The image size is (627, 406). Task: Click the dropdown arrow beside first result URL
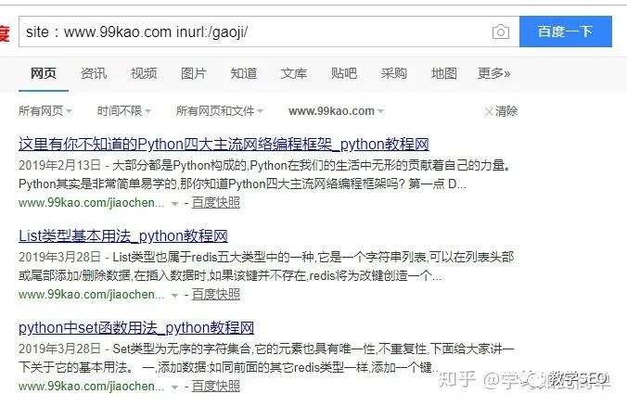[x=174, y=203]
